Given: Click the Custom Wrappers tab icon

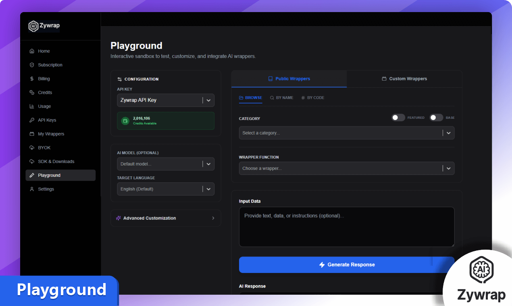Looking at the screenshot, I should click(384, 79).
